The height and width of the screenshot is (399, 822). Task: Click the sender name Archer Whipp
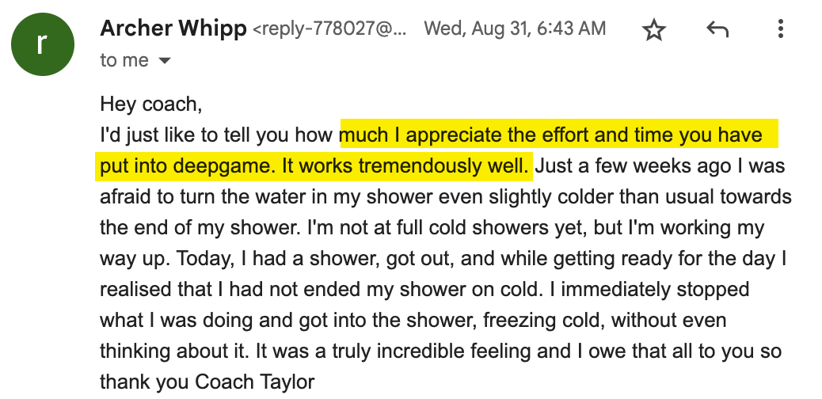coord(173,29)
